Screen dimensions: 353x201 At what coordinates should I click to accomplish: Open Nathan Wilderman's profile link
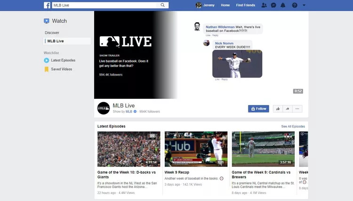[220, 27]
